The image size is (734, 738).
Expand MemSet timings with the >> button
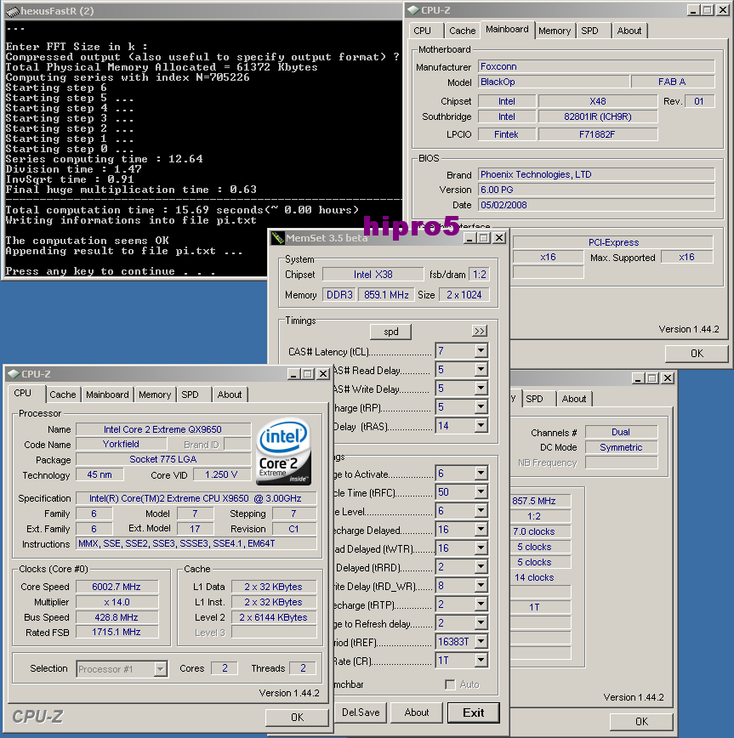[x=480, y=332]
